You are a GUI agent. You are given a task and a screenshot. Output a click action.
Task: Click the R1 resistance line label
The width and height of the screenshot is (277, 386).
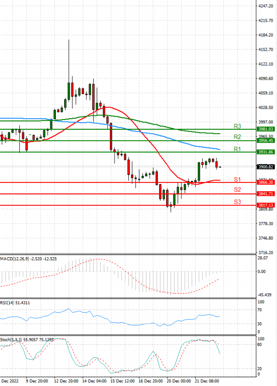(237, 149)
